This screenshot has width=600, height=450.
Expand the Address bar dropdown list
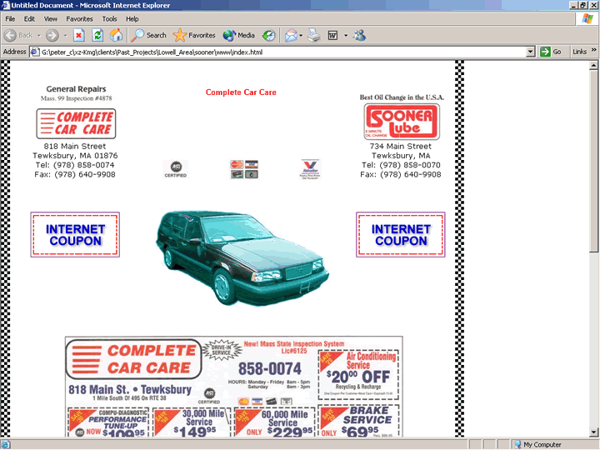click(x=530, y=52)
